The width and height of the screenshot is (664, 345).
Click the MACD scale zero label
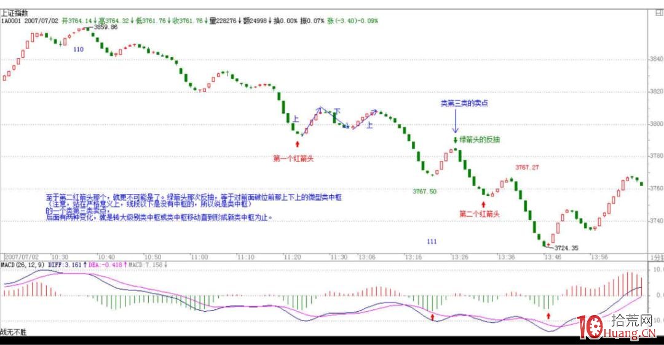coord(659,295)
